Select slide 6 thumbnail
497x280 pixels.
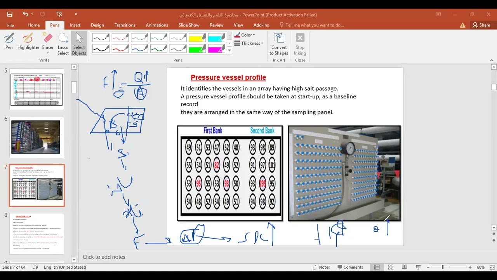tap(37, 137)
